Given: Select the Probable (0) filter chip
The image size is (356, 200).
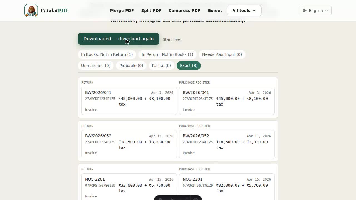Looking at the screenshot, I should click(x=131, y=66).
